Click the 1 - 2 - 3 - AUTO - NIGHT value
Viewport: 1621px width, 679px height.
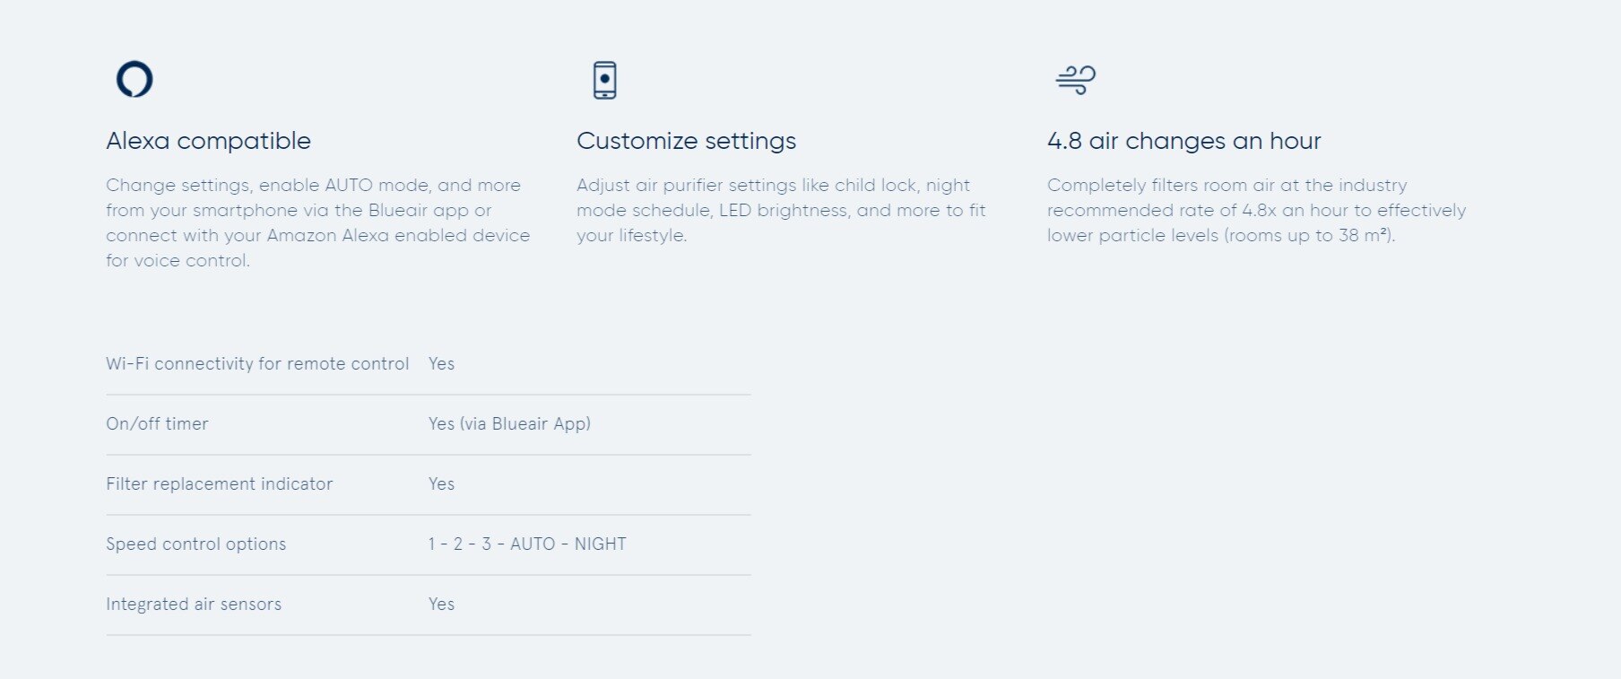pos(527,544)
